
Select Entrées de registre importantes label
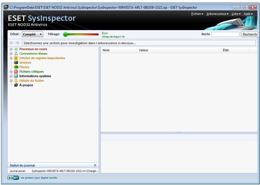coord(42,58)
